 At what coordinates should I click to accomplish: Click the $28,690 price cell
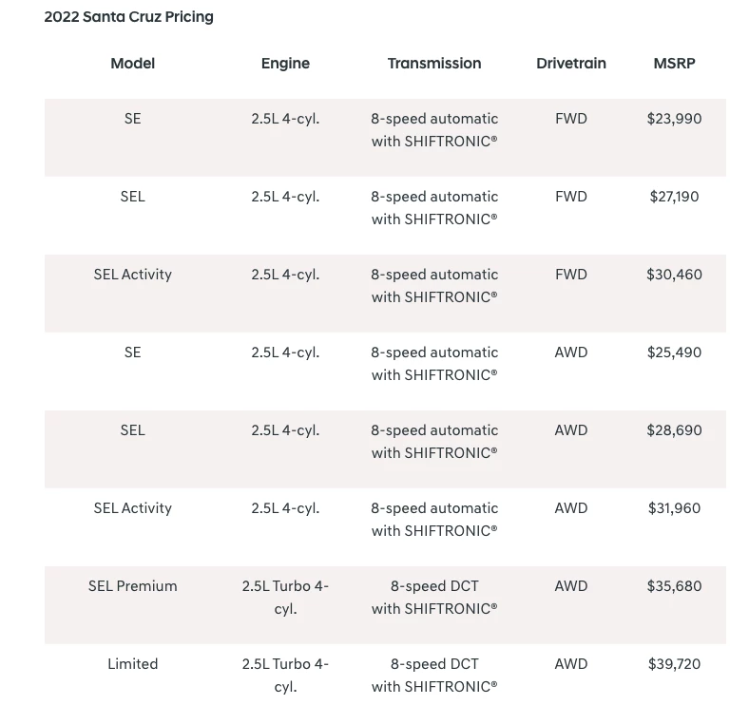pyautogui.click(x=674, y=430)
